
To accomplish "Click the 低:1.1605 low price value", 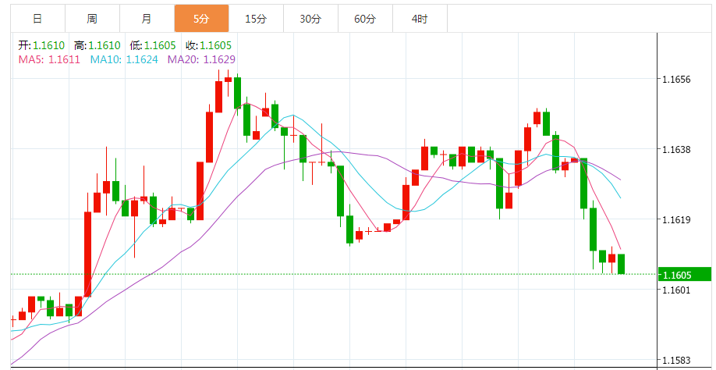I will [153, 45].
